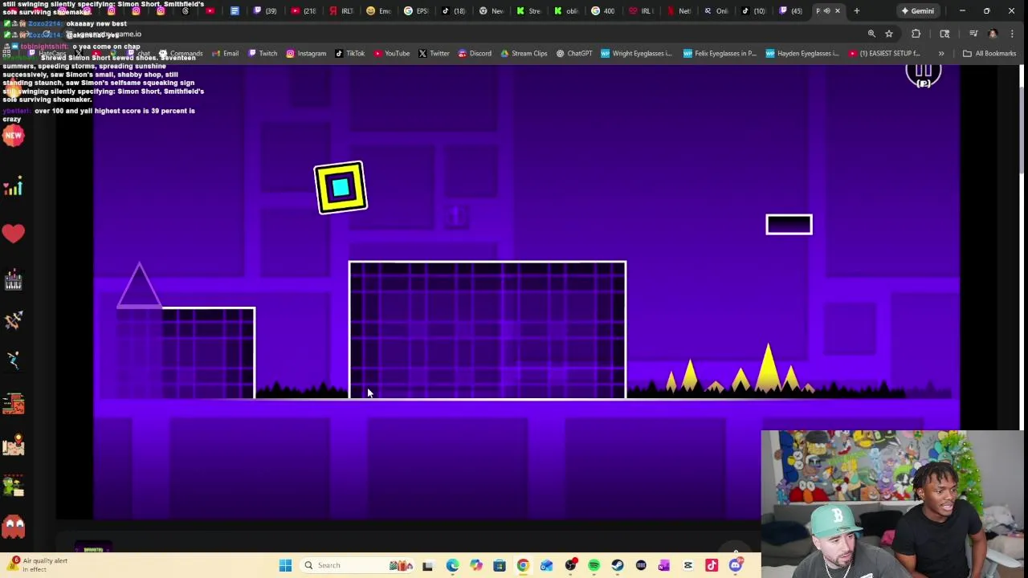The width and height of the screenshot is (1028, 578).
Task: Open OneNote from the taskbar
Action: (x=663, y=565)
